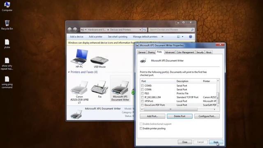Click the Add Port... button
The height and width of the screenshot is (148, 263).
[x=152, y=116]
